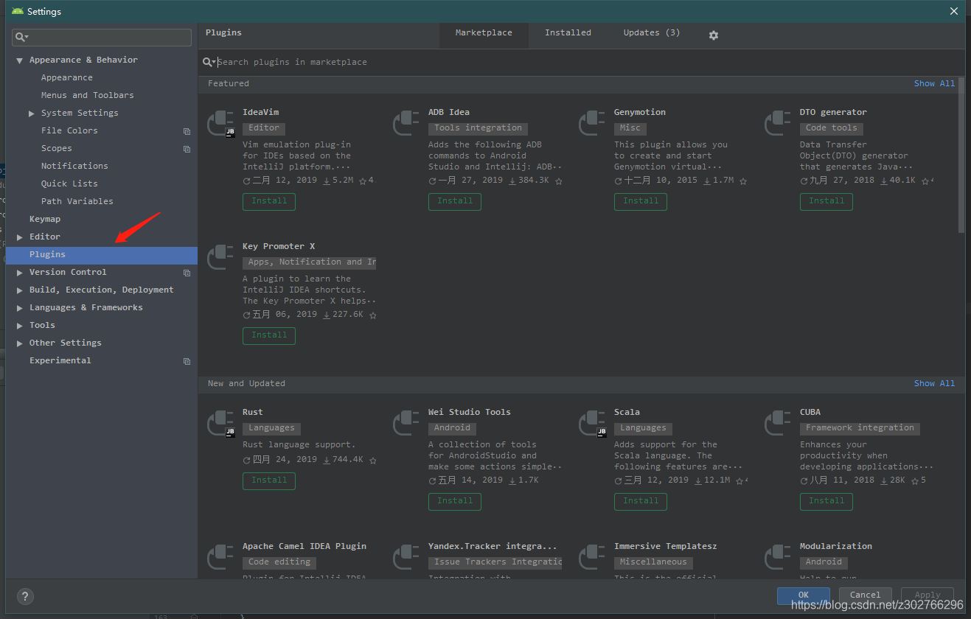
Task: Click the settings search magnifier icon
Action: (x=22, y=37)
